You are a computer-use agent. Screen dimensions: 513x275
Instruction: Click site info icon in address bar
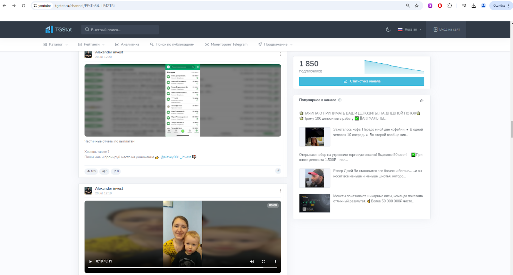(x=35, y=5)
